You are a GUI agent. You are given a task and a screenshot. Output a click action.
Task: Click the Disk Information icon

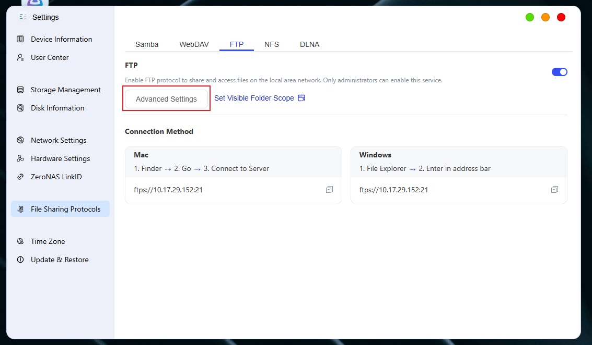click(x=20, y=108)
